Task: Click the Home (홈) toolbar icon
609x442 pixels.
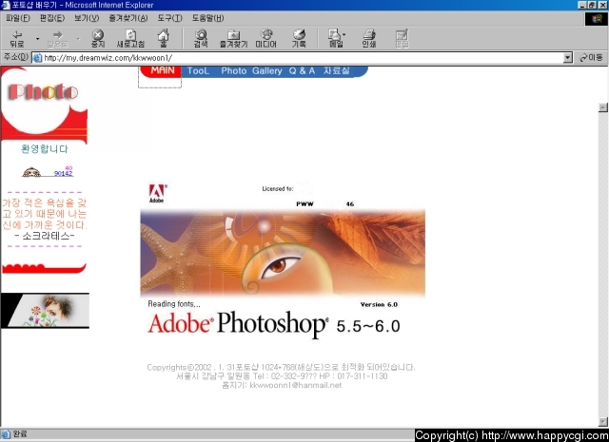Action: point(163,38)
